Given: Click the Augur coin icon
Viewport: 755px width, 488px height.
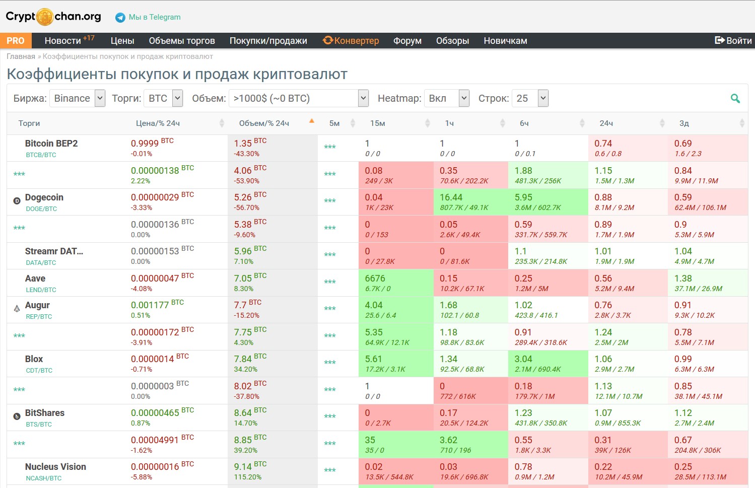Looking at the screenshot, I should tap(17, 308).
